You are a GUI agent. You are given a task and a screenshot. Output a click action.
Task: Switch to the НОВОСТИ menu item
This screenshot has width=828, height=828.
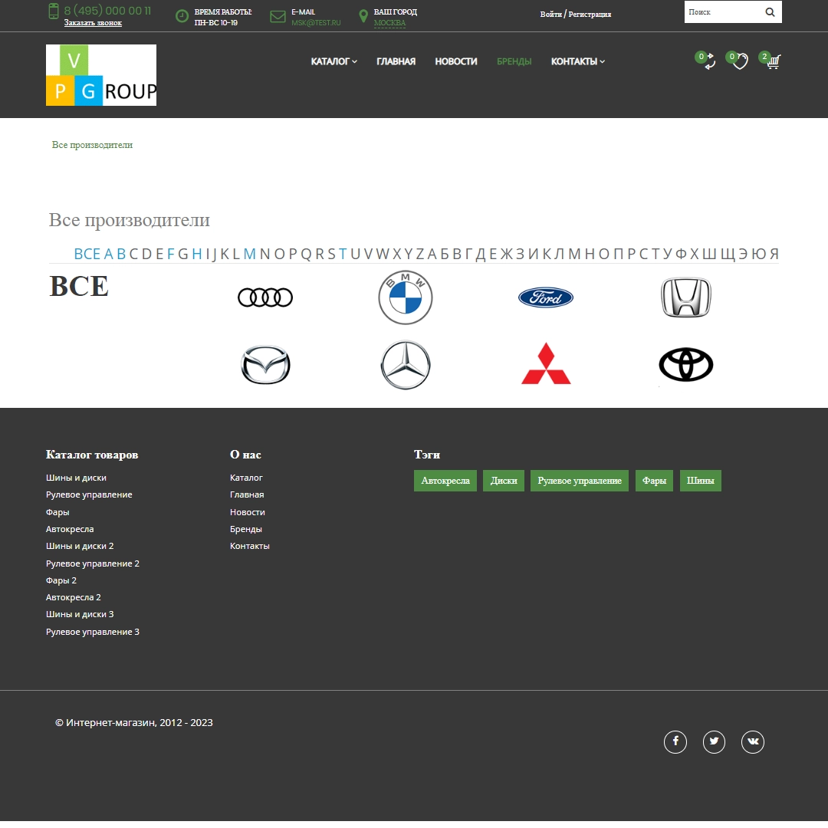coord(456,61)
